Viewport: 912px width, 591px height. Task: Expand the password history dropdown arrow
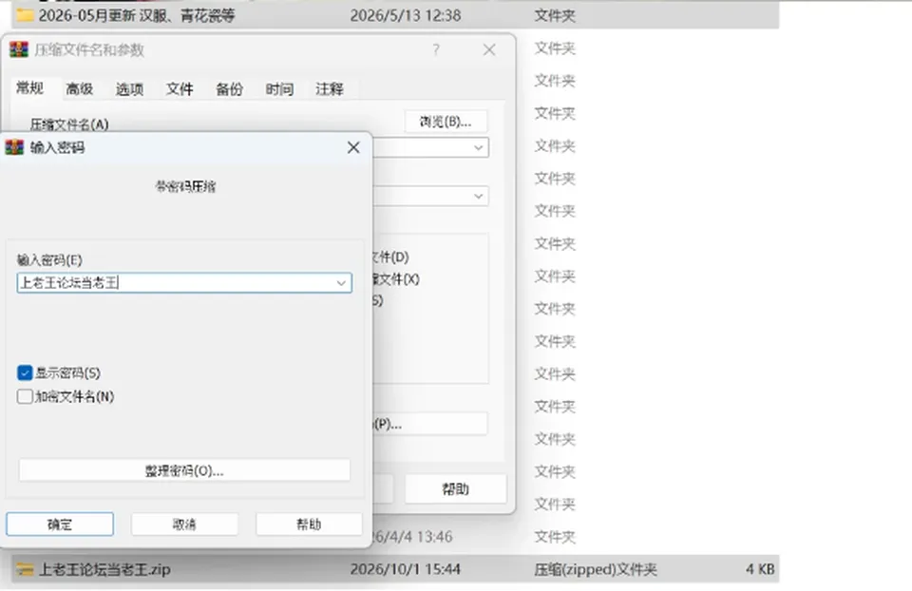pyautogui.click(x=341, y=283)
